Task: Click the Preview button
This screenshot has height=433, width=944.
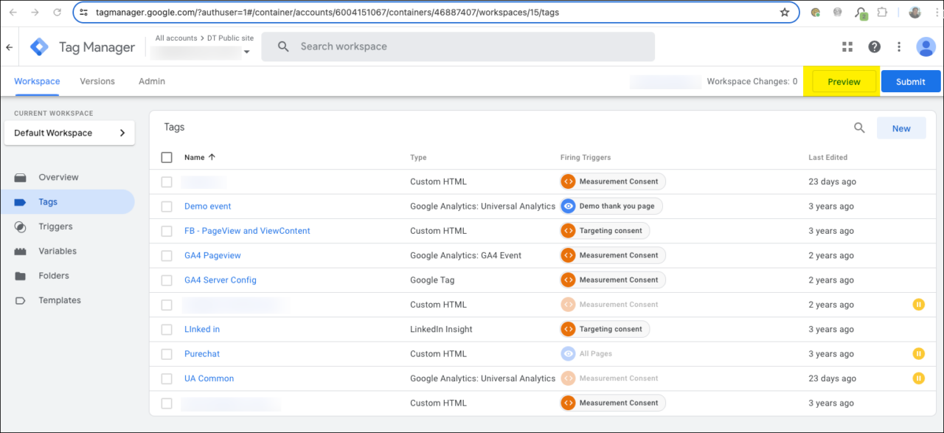Action: pos(843,81)
